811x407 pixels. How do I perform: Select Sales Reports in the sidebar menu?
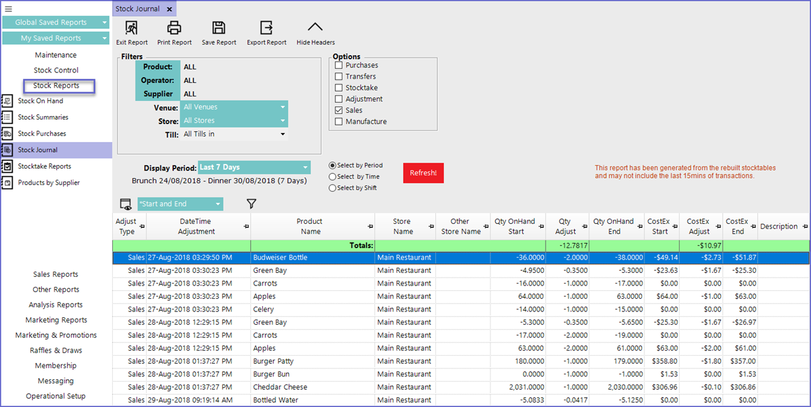(x=56, y=274)
